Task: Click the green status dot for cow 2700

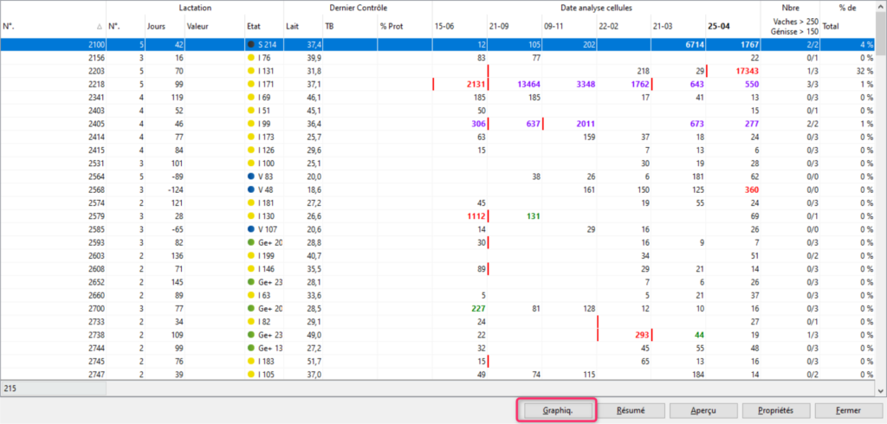Action: [251, 307]
